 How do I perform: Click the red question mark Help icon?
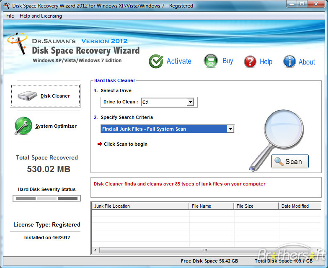(250, 62)
